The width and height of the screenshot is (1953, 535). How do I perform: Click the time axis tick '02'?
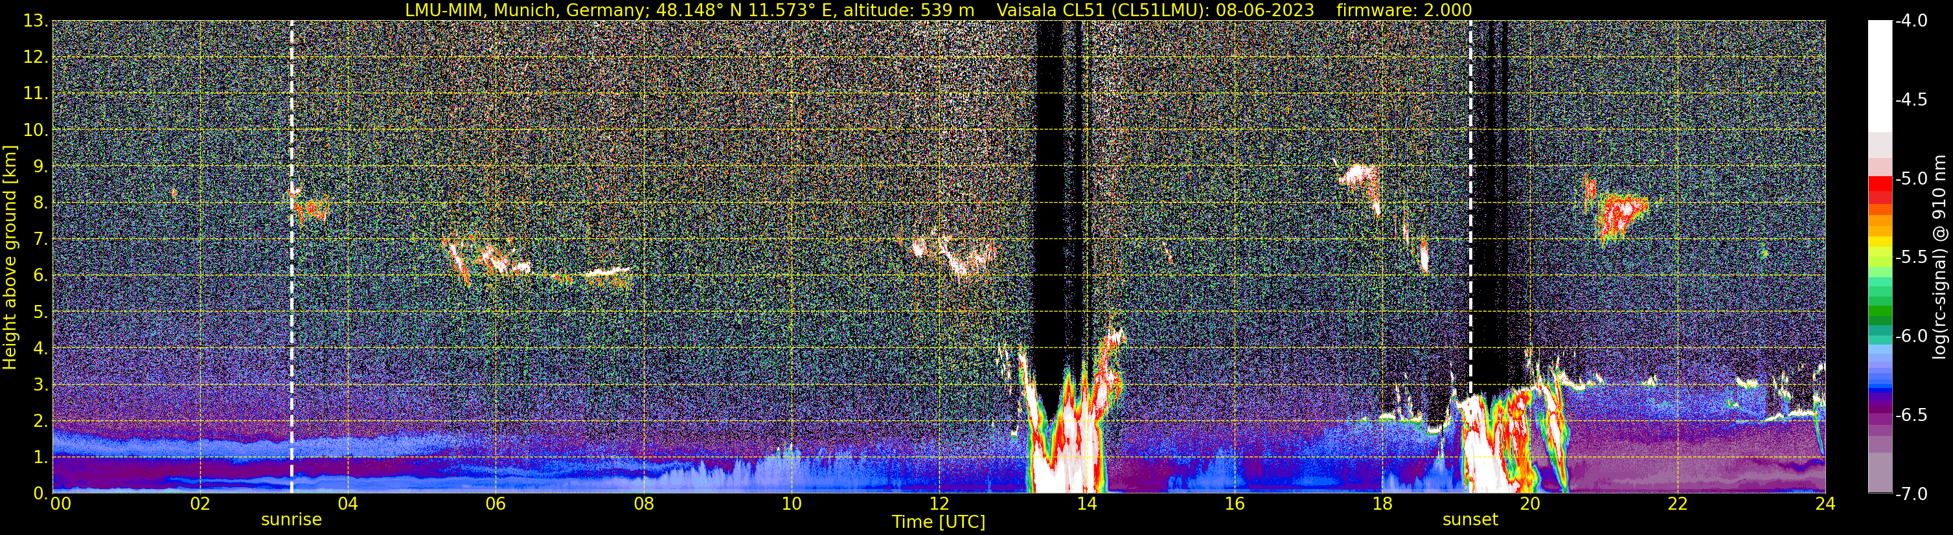(x=200, y=504)
